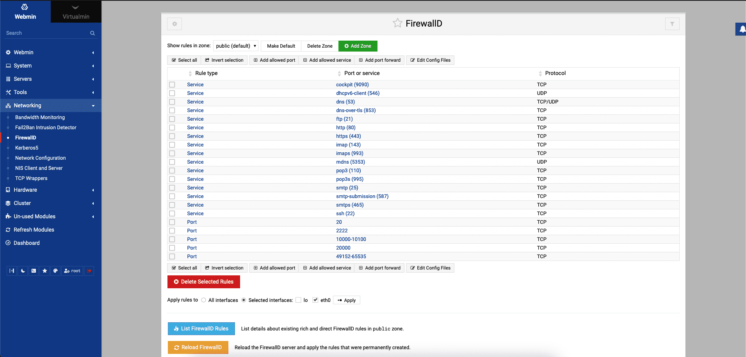Check the box for the ssh (22) rule
746x357 pixels.
(x=172, y=214)
